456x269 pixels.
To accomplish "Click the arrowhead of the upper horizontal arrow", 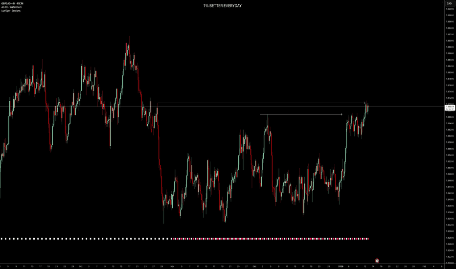I will click(365, 103).
